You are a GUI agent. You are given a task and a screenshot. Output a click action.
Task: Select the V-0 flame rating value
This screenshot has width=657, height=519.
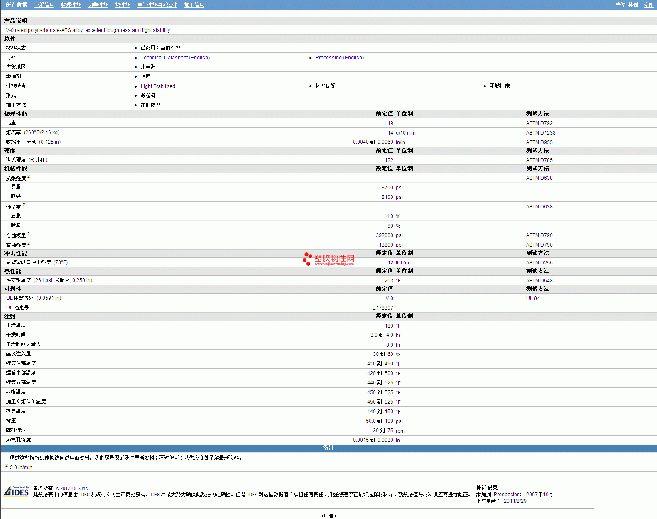pos(389,299)
